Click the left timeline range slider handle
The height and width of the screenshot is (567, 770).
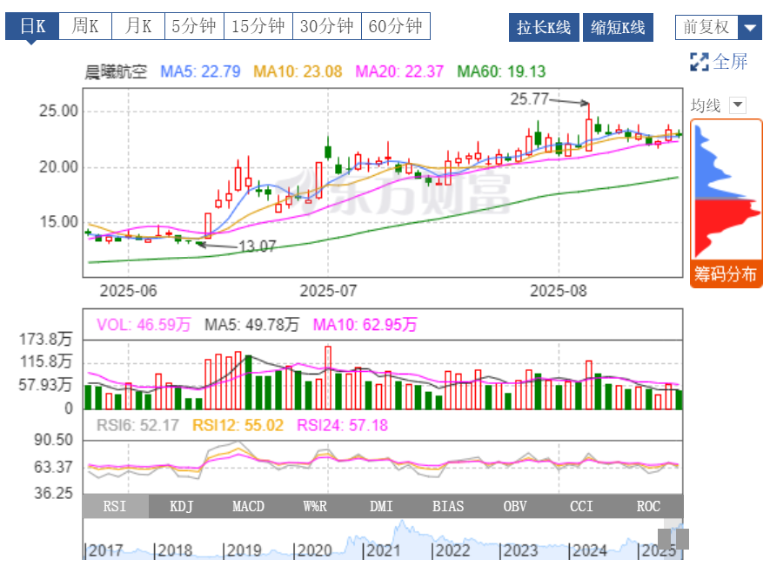coord(664,539)
